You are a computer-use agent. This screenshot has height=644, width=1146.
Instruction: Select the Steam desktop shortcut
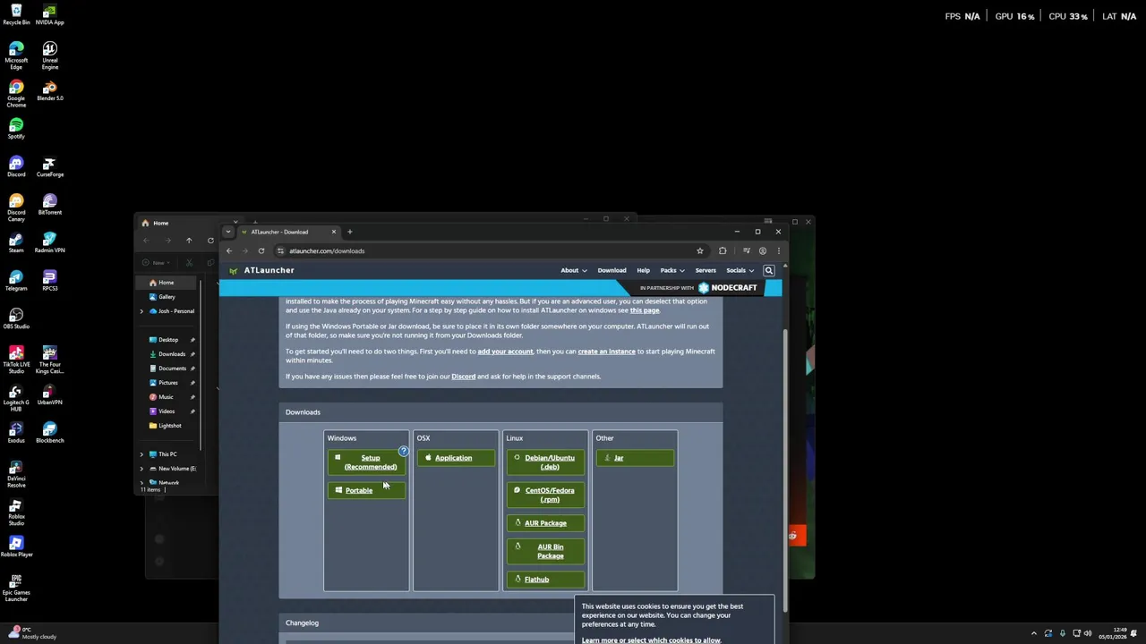click(x=16, y=243)
